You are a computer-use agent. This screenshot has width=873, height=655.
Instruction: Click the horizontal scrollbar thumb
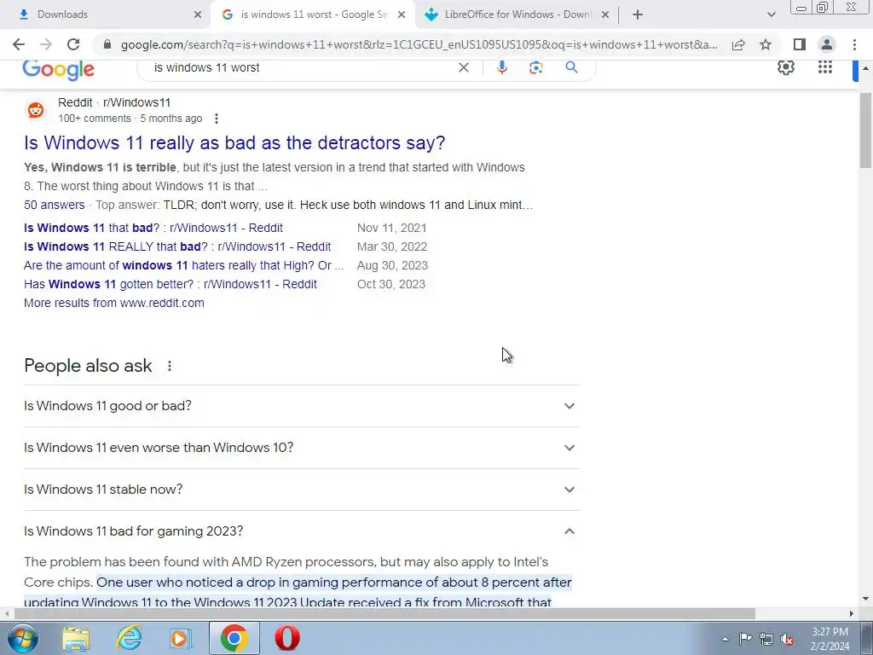pos(384,613)
